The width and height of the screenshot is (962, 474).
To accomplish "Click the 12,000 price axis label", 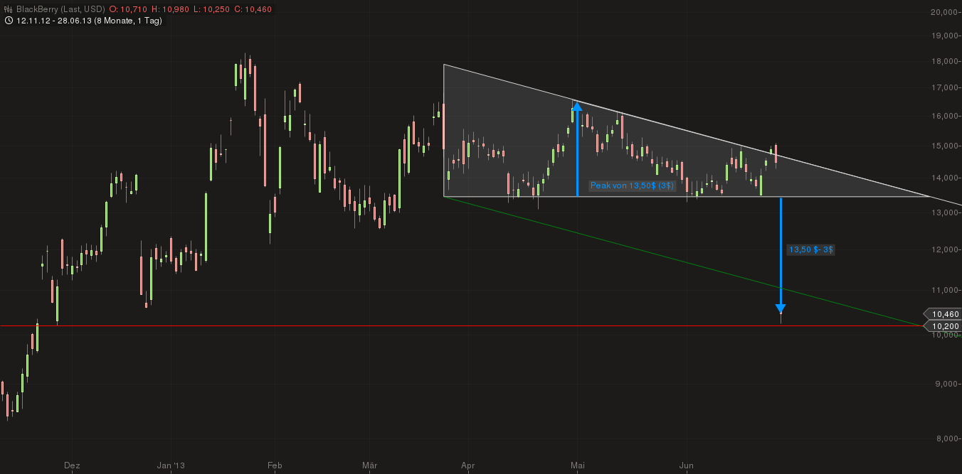I will pos(945,249).
